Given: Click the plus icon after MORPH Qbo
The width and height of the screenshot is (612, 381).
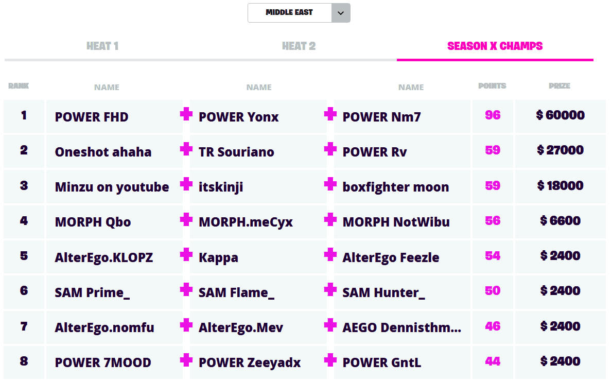Looking at the screenshot, I should point(186,219).
